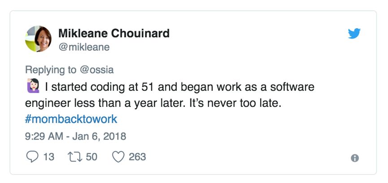
Task: Open Mikleane Chouinard's profile photo
Action: click(x=39, y=39)
